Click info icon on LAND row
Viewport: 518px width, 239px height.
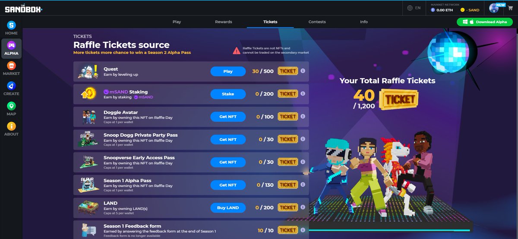[303, 207]
